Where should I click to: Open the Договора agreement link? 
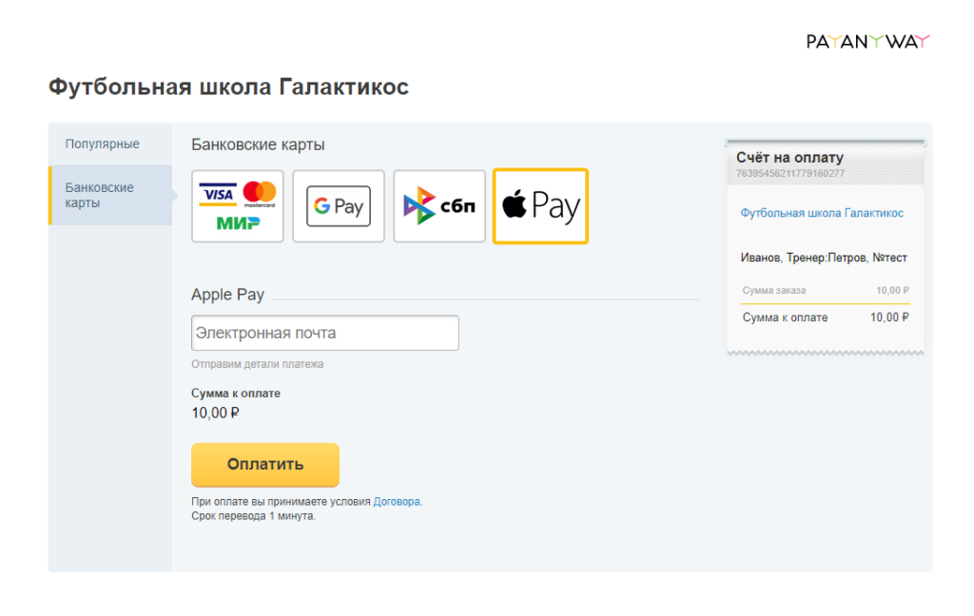click(x=397, y=502)
